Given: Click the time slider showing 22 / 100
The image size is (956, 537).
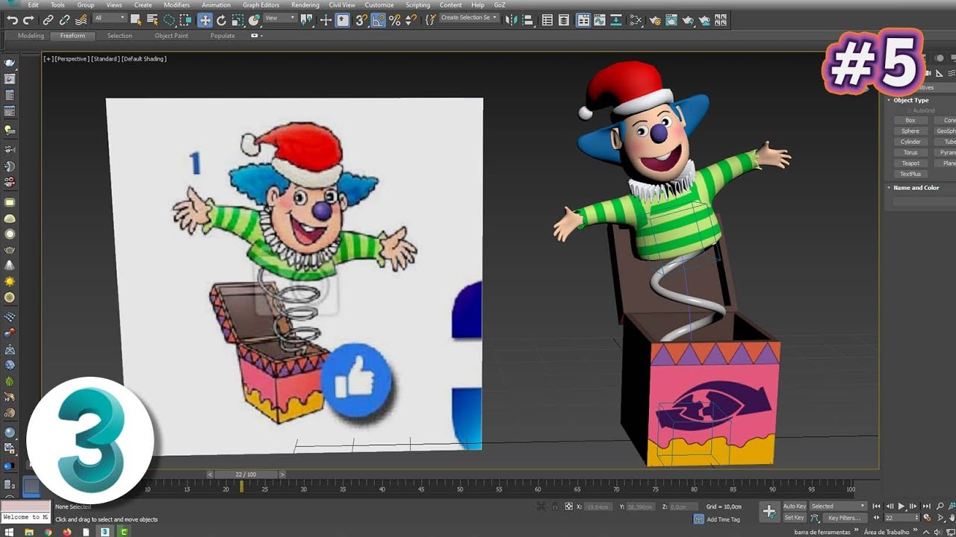Looking at the screenshot, I should point(246,474).
